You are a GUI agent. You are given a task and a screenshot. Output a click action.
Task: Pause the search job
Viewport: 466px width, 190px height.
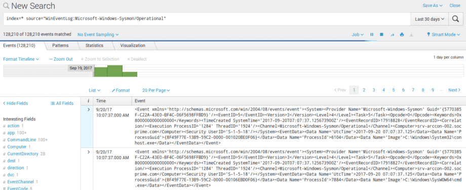[372, 34]
